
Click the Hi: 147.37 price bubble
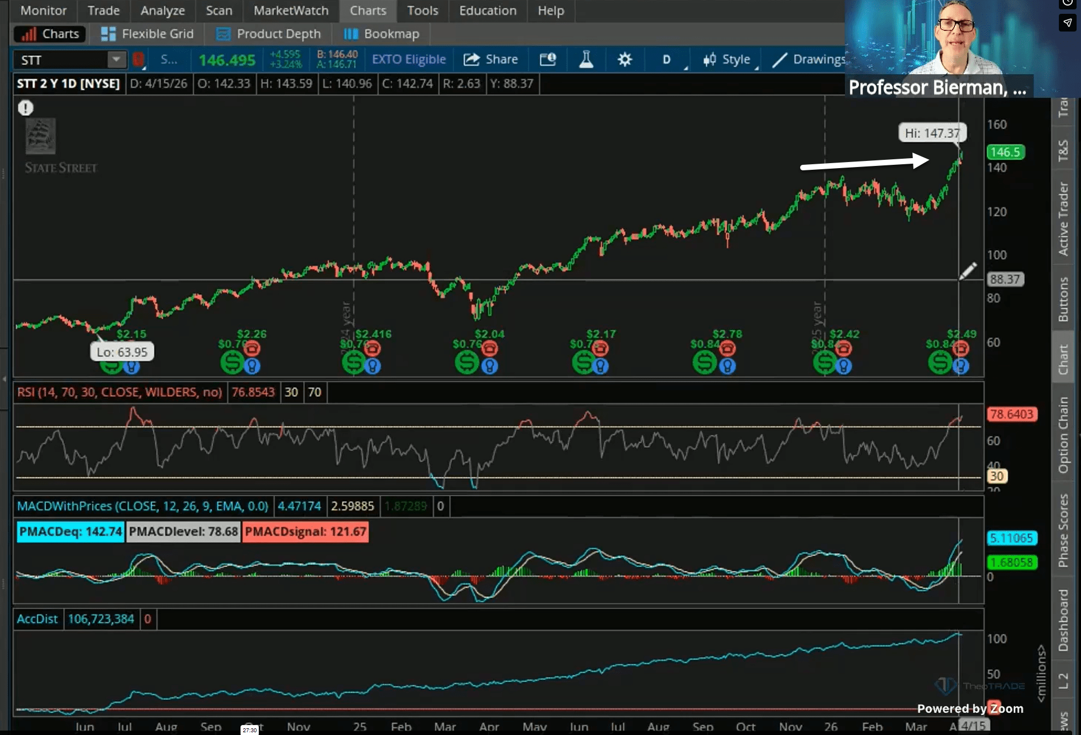point(932,133)
